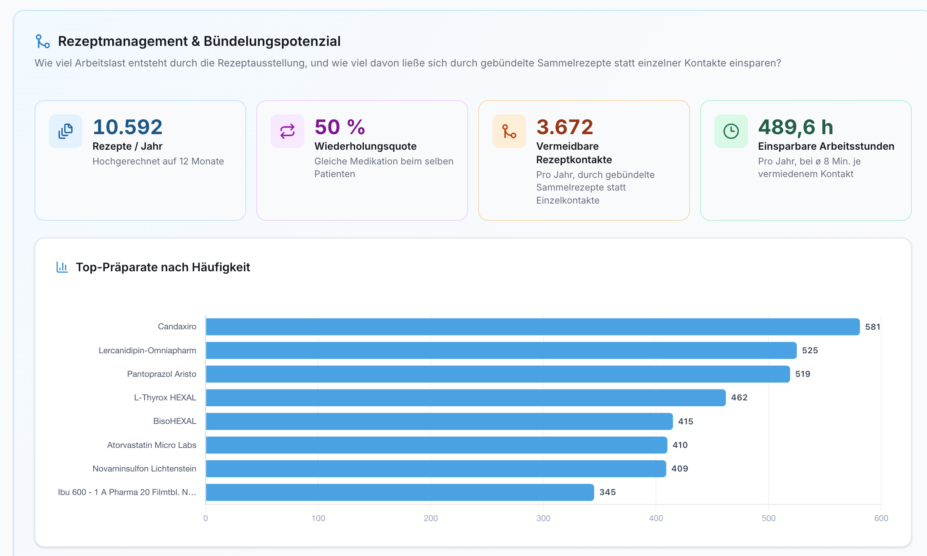
Task: Click the Atorvastatin Micro Labs axis label
Action: click(152, 445)
